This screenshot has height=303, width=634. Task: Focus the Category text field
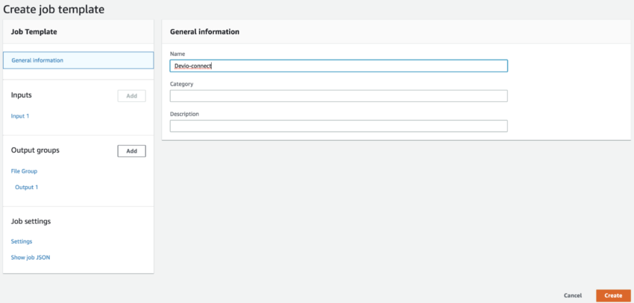tap(339, 96)
